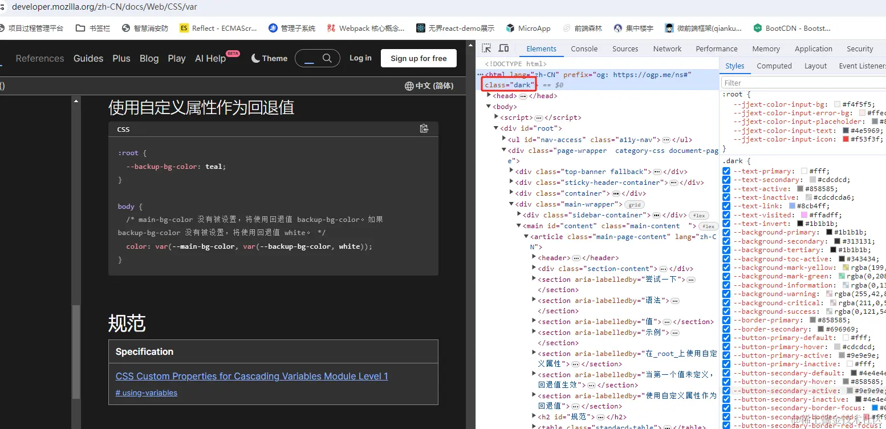Expand the ellipsis in the head element
The width and height of the screenshot is (886, 429).
pos(523,96)
